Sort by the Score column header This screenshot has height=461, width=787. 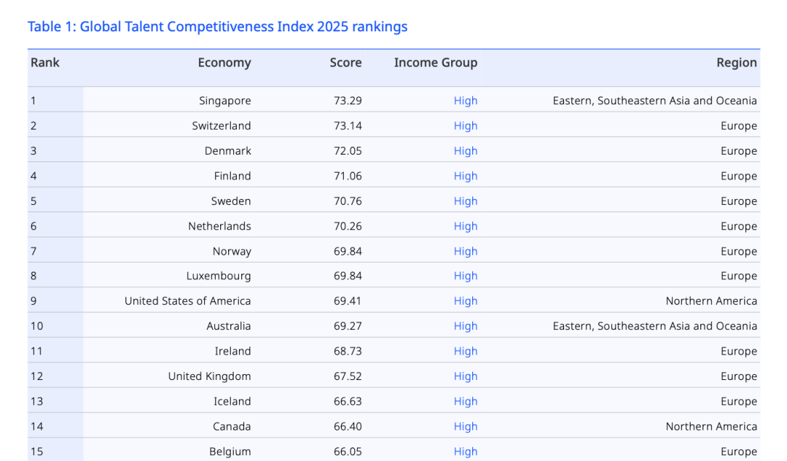click(x=345, y=63)
